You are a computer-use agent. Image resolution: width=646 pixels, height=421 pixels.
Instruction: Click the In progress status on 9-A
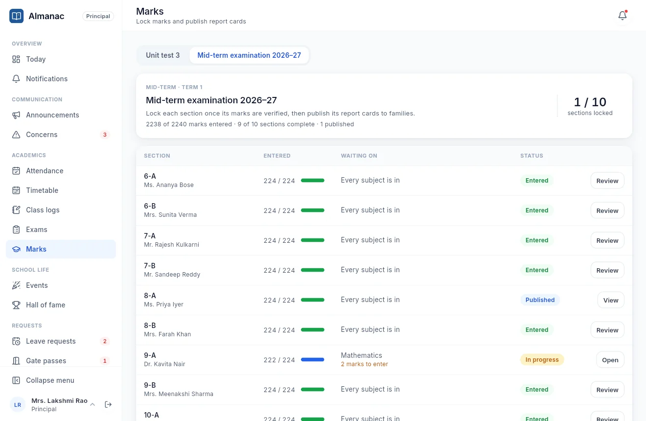tap(542, 360)
